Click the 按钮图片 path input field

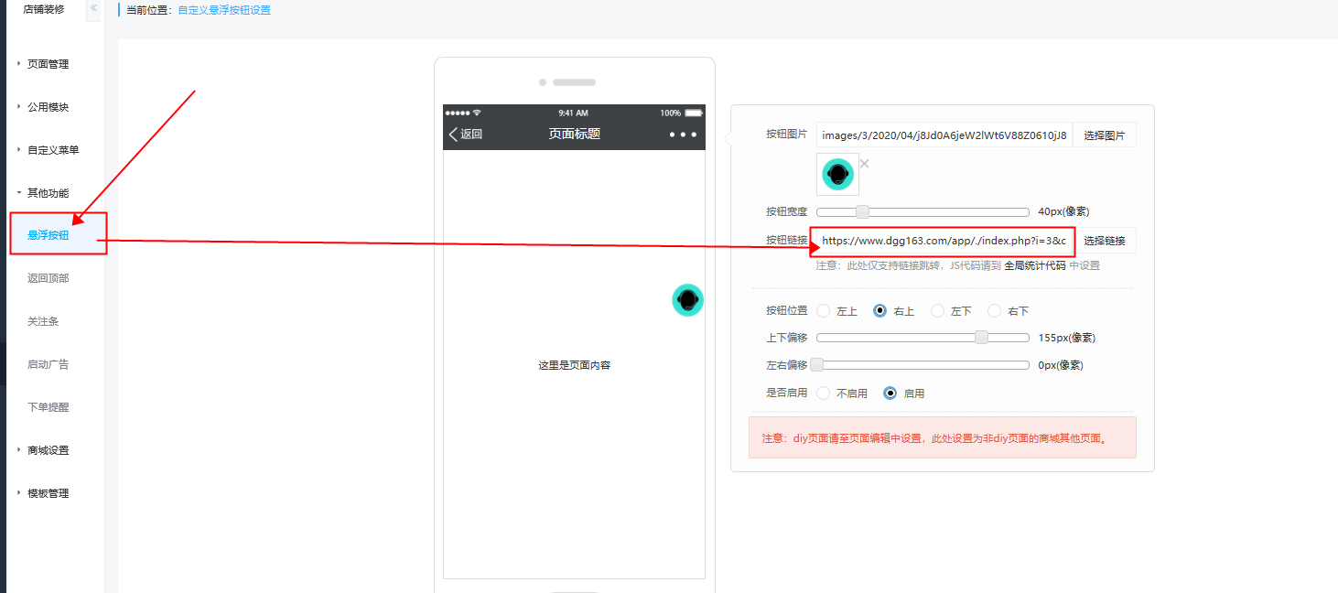click(944, 135)
